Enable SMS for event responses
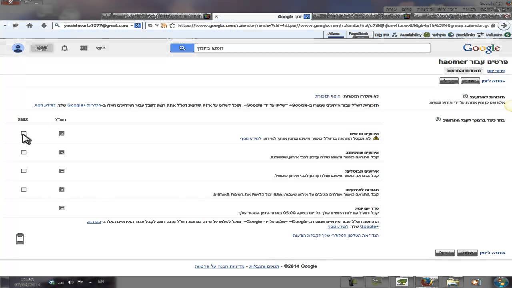 coord(24,190)
